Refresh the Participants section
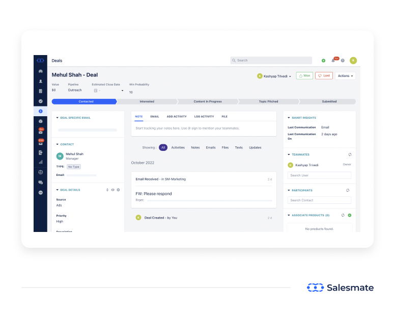Screen dimensions: 395x312 click(x=348, y=190)
